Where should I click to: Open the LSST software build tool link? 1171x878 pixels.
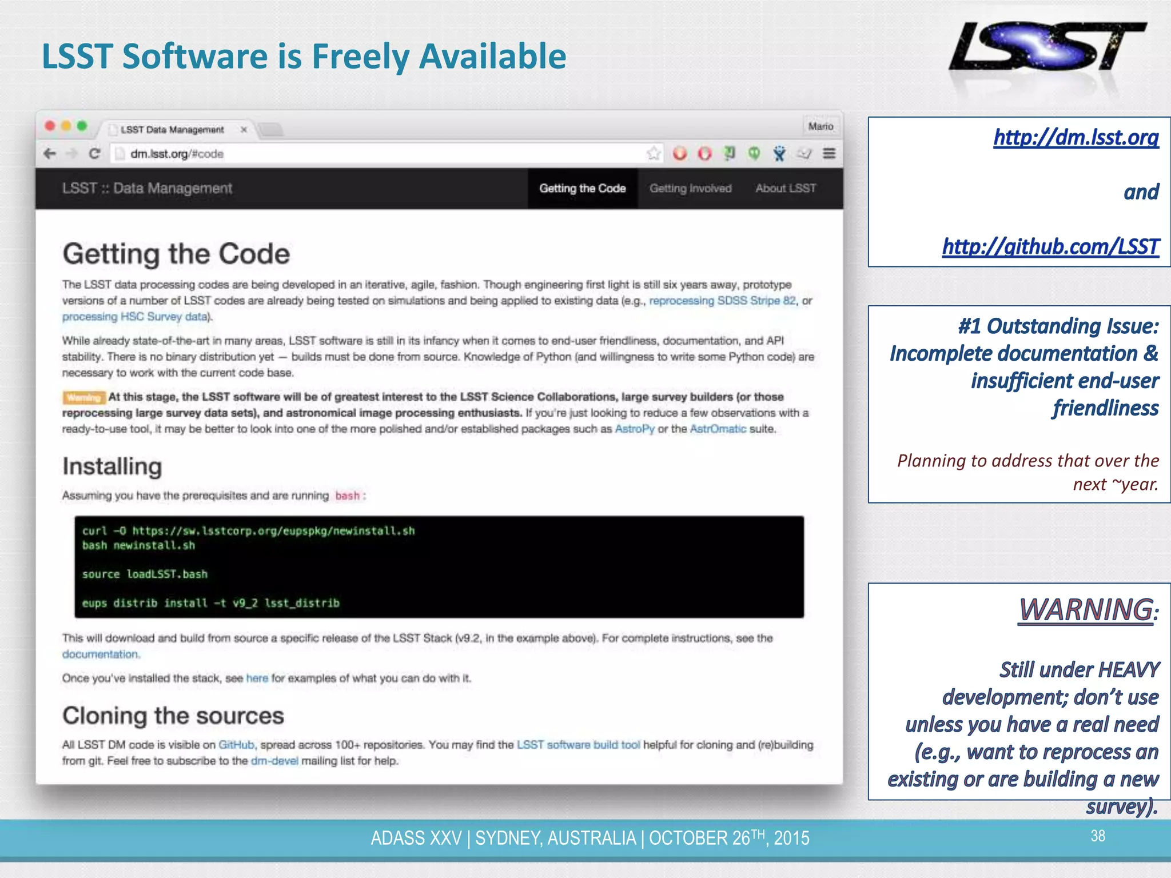[x=578, y=745]
